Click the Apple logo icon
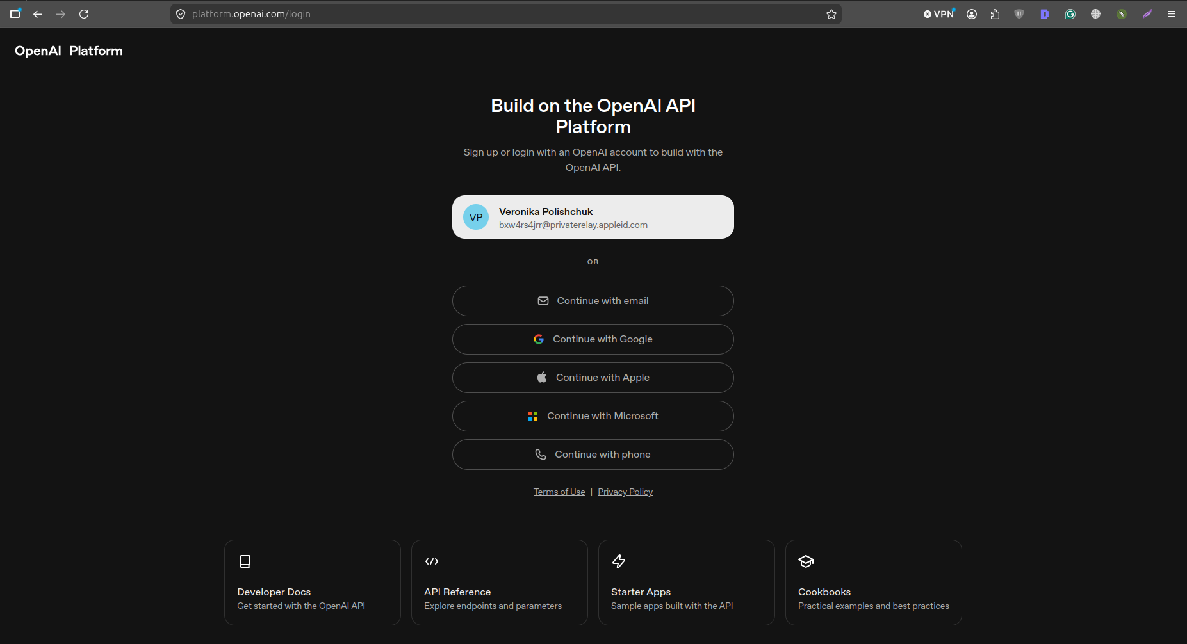 [542, 378]
